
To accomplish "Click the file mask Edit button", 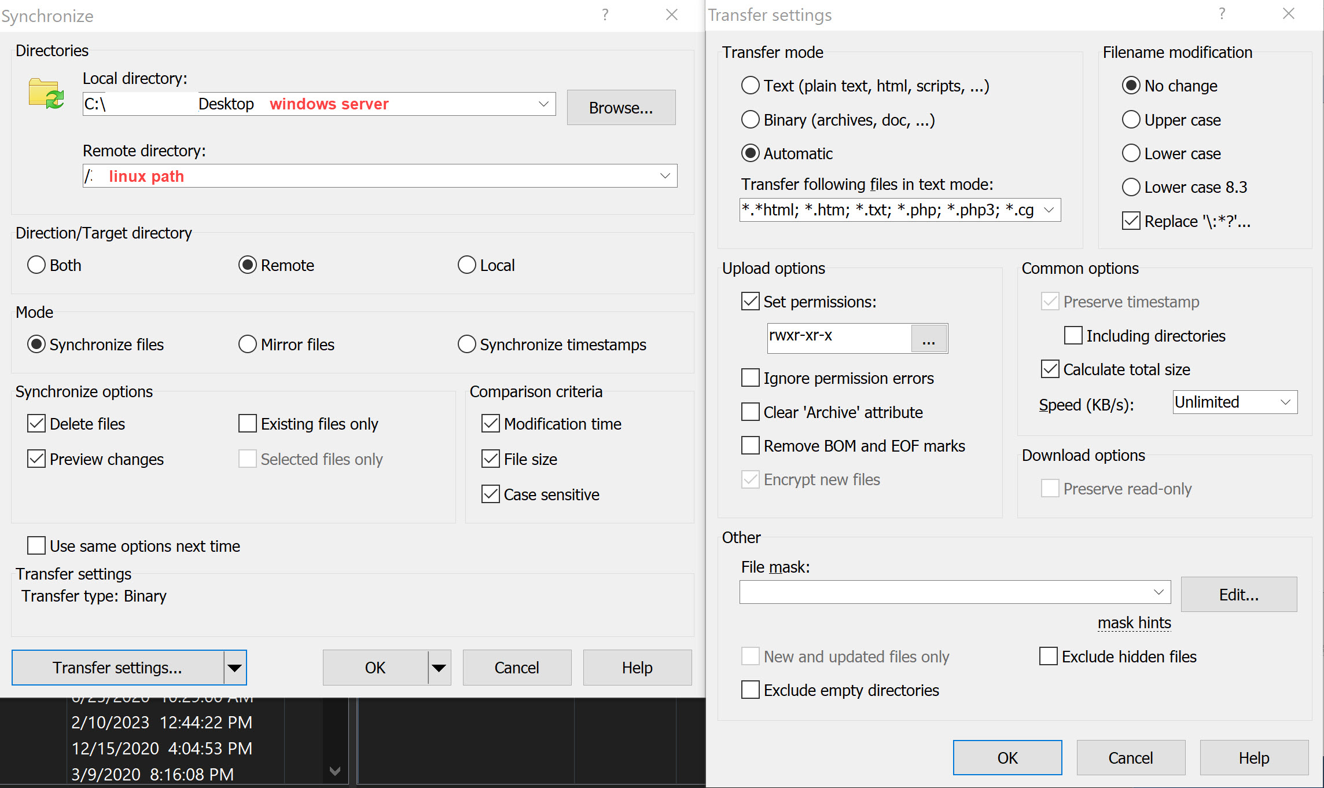I will pyautogui.click(x=1238, y=595).
